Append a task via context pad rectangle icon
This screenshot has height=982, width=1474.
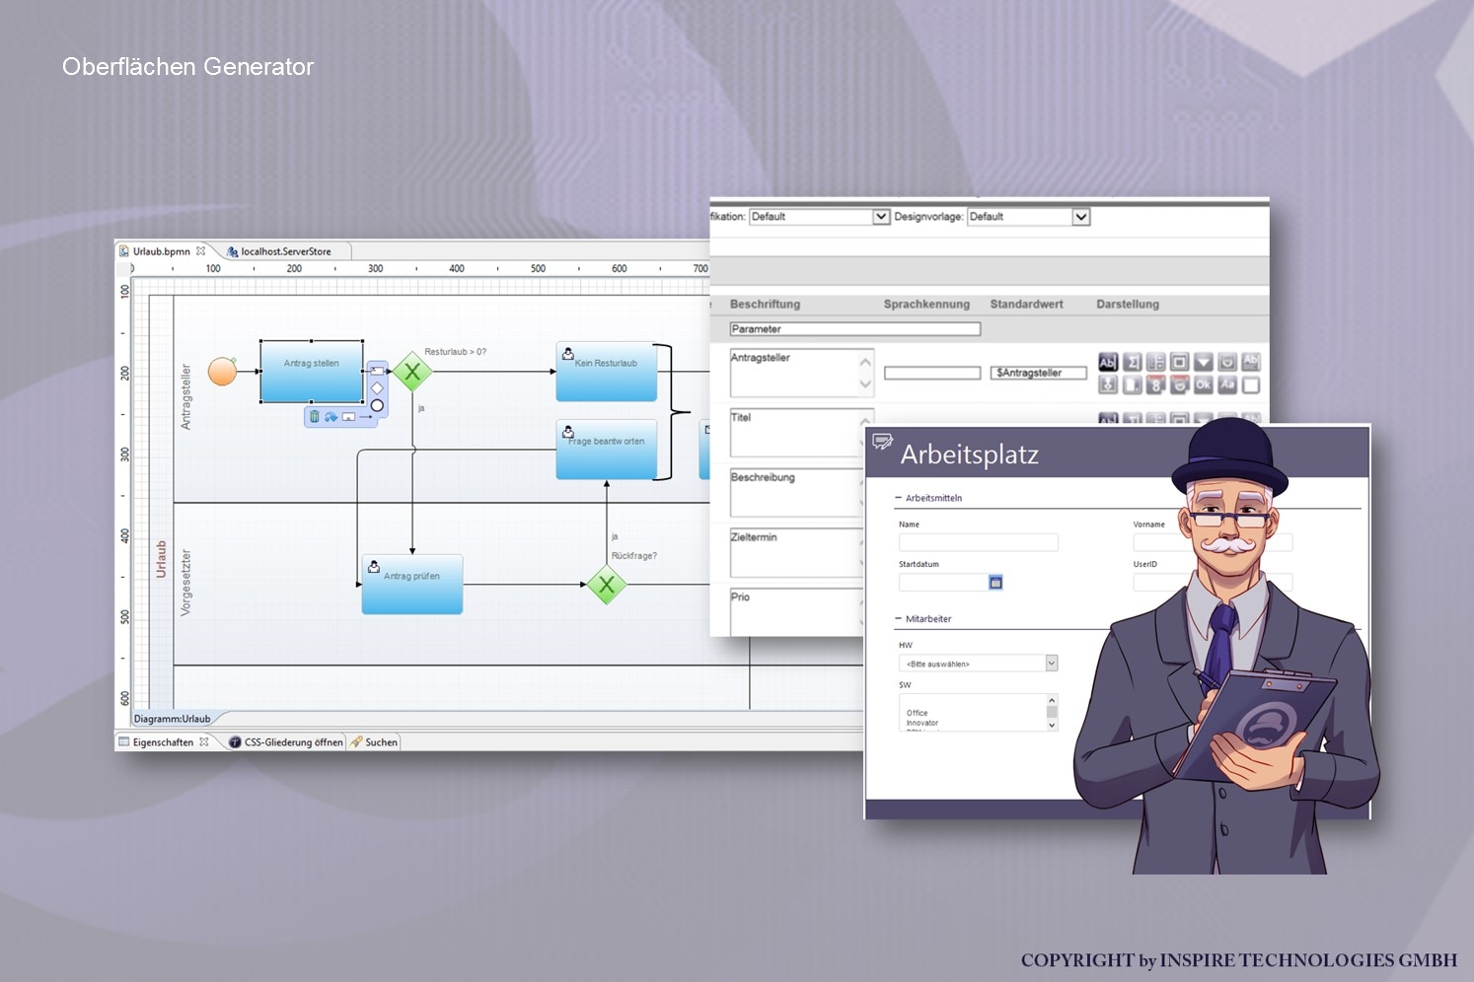click(377, 371)
